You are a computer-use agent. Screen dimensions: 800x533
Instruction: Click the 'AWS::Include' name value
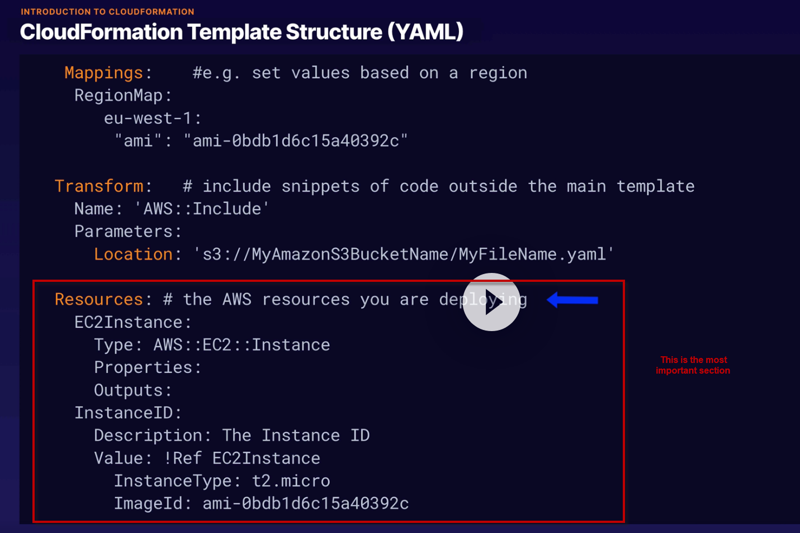tap(202, 209)
